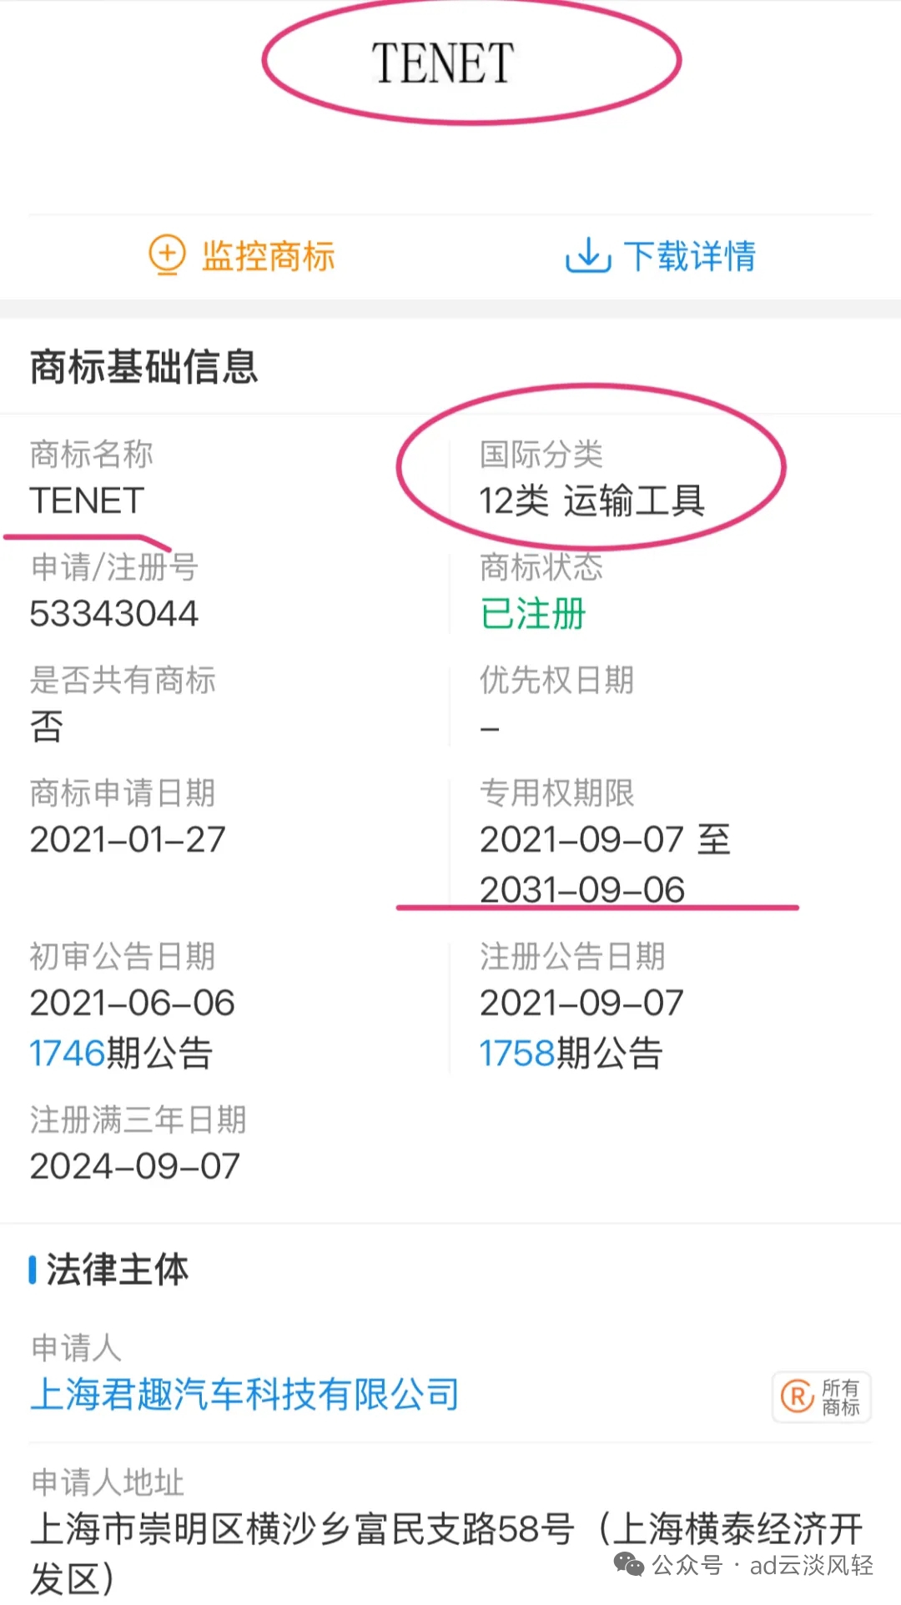901x1605 pixels.
Task: Tap the 12类 运输工具 classification value
Action: (592, 501)
